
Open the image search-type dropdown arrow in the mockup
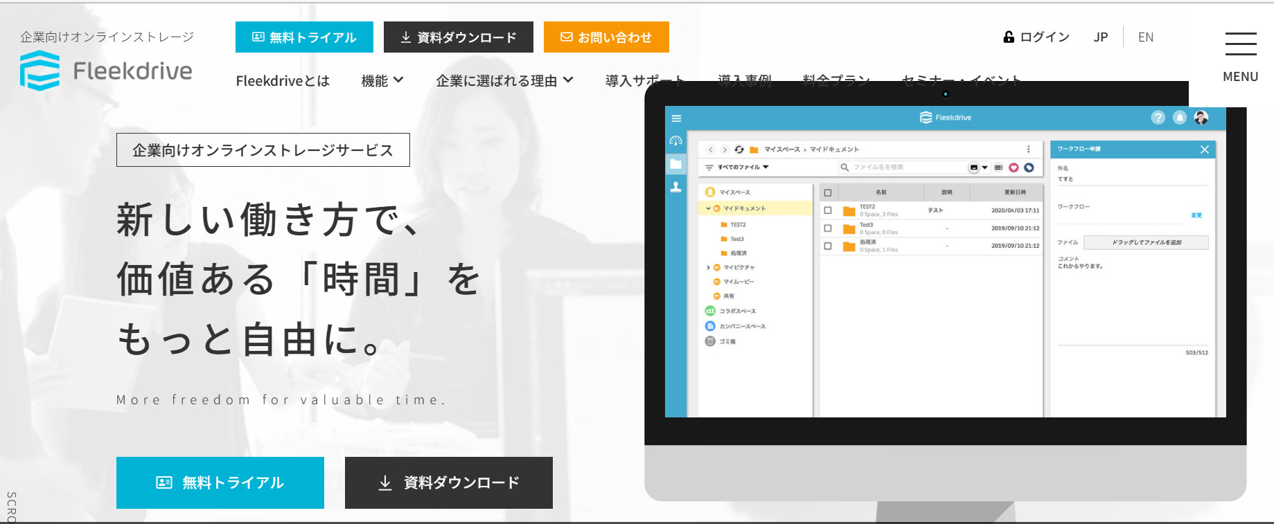984,168
